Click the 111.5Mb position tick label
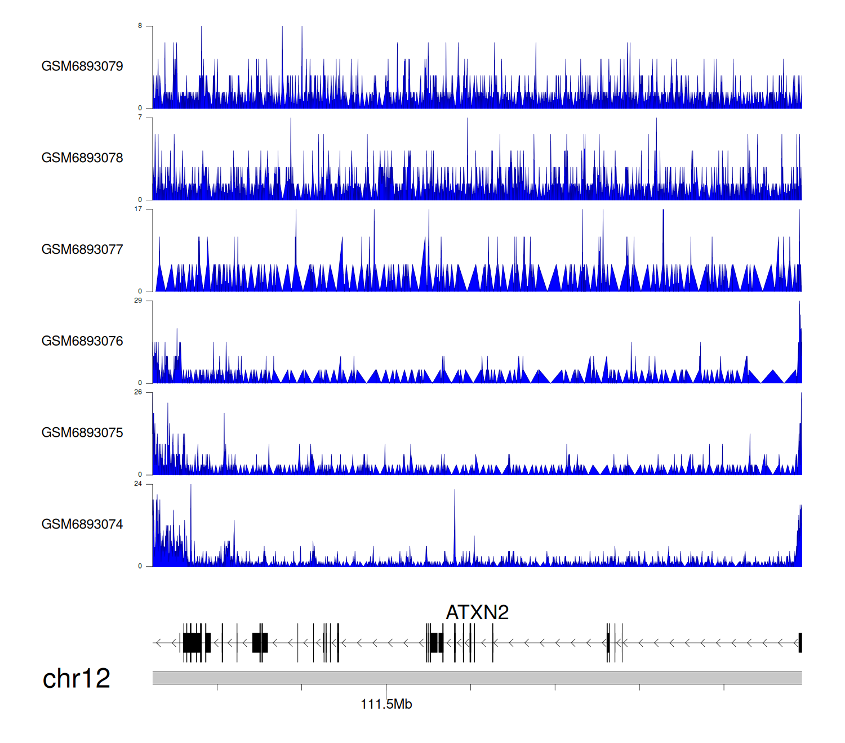 tap(386, 704)
